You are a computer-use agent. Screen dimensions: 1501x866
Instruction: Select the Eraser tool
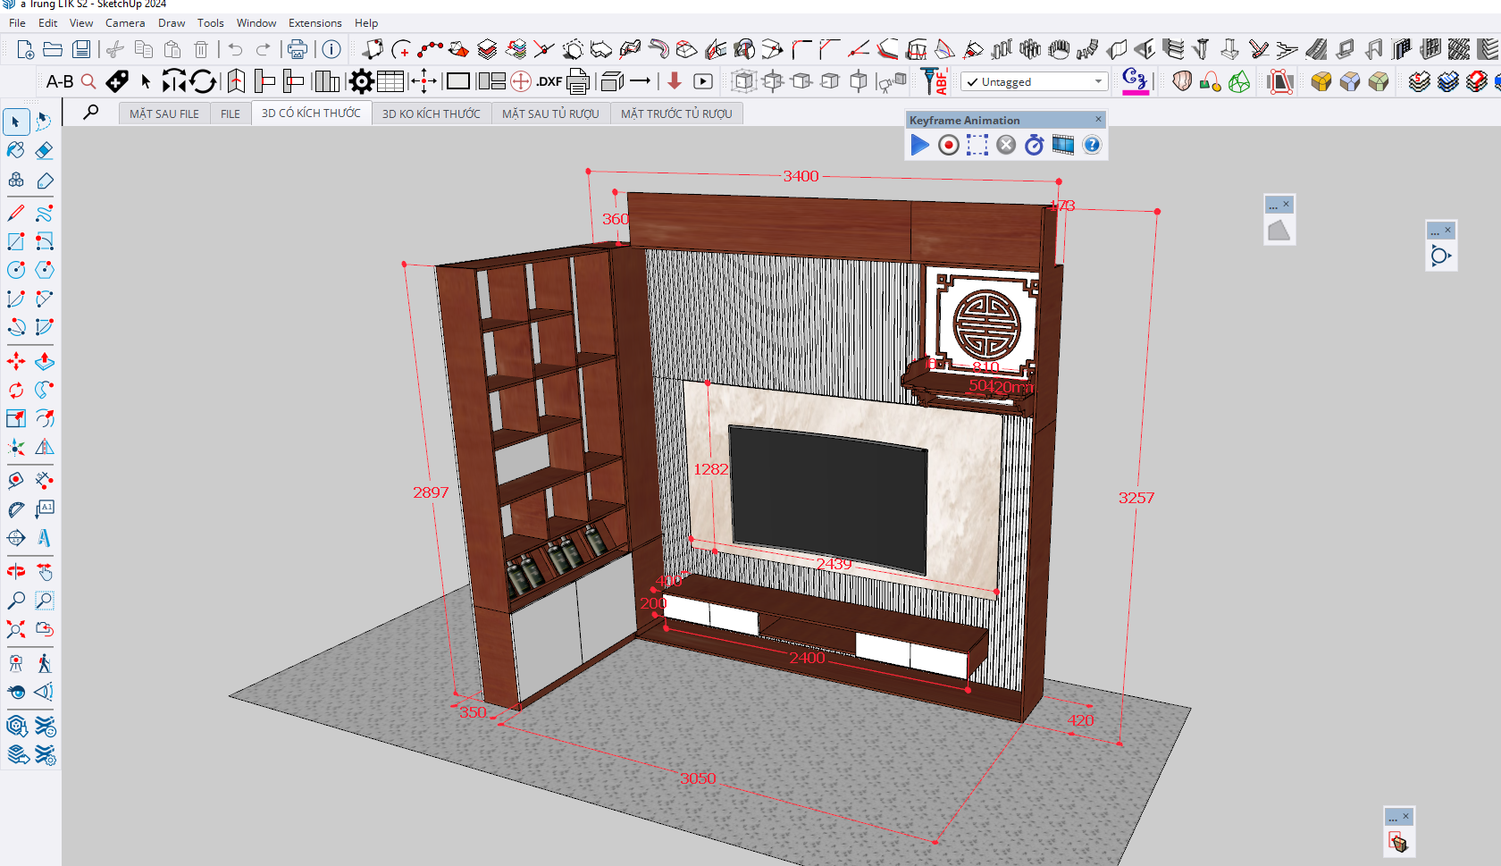pyautogui.click(x=44, y=150)
